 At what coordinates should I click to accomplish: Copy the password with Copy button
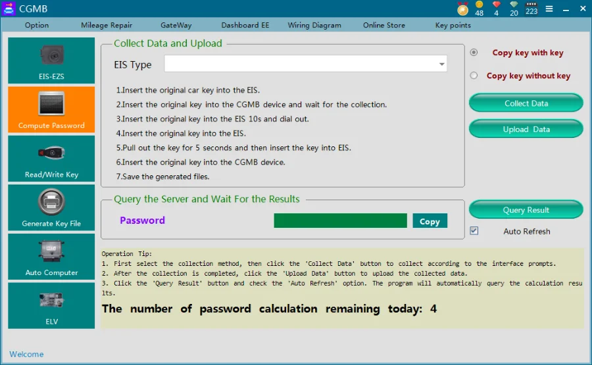[x=430, y=221]
